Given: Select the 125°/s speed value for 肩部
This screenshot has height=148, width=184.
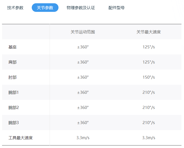Looking at the screenshot, I should (x=148, y=62).
